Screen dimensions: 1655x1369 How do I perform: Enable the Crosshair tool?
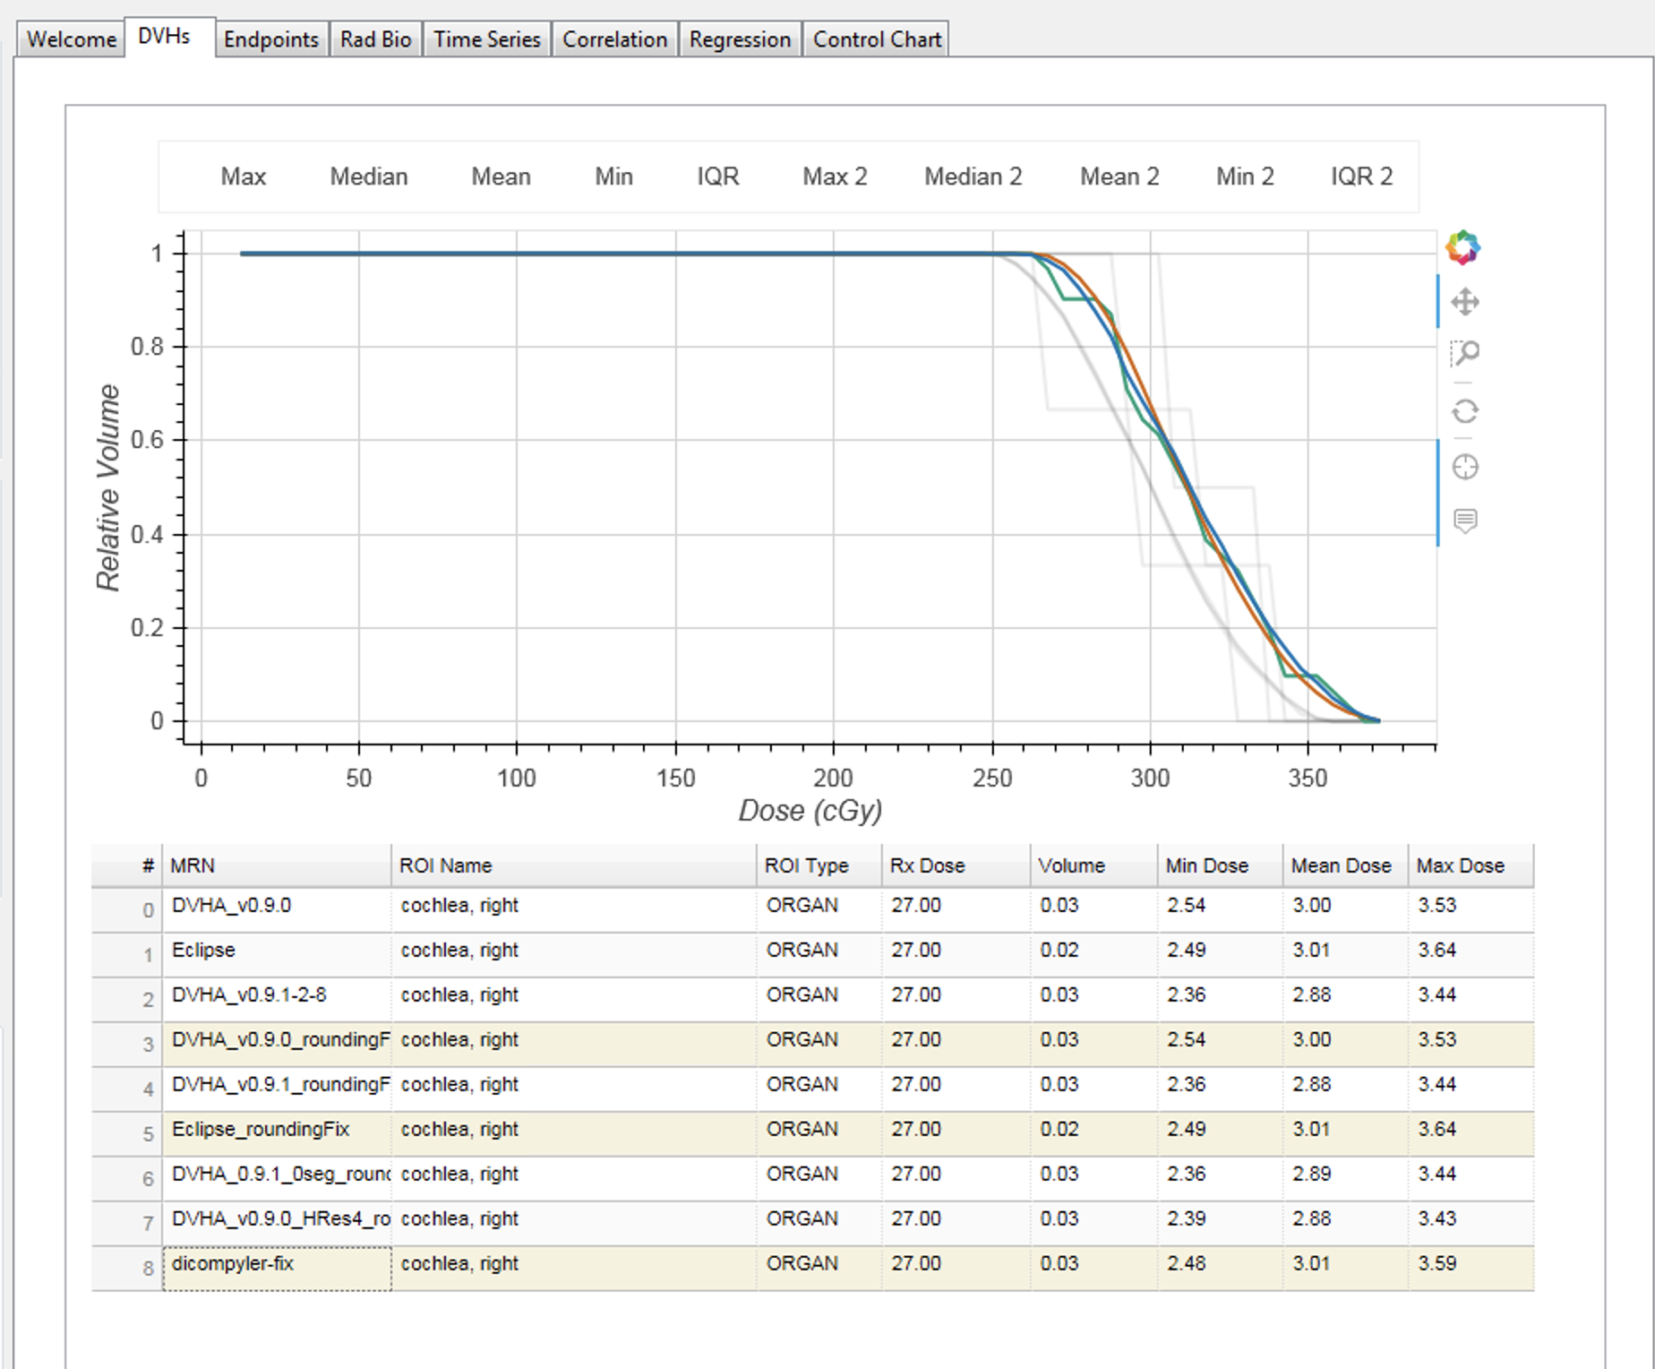point(1466,467)
